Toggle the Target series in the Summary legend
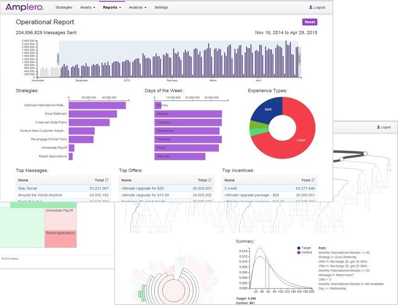Image resolution: width=398 pixels, height=305 pixels. pos(299,248)
